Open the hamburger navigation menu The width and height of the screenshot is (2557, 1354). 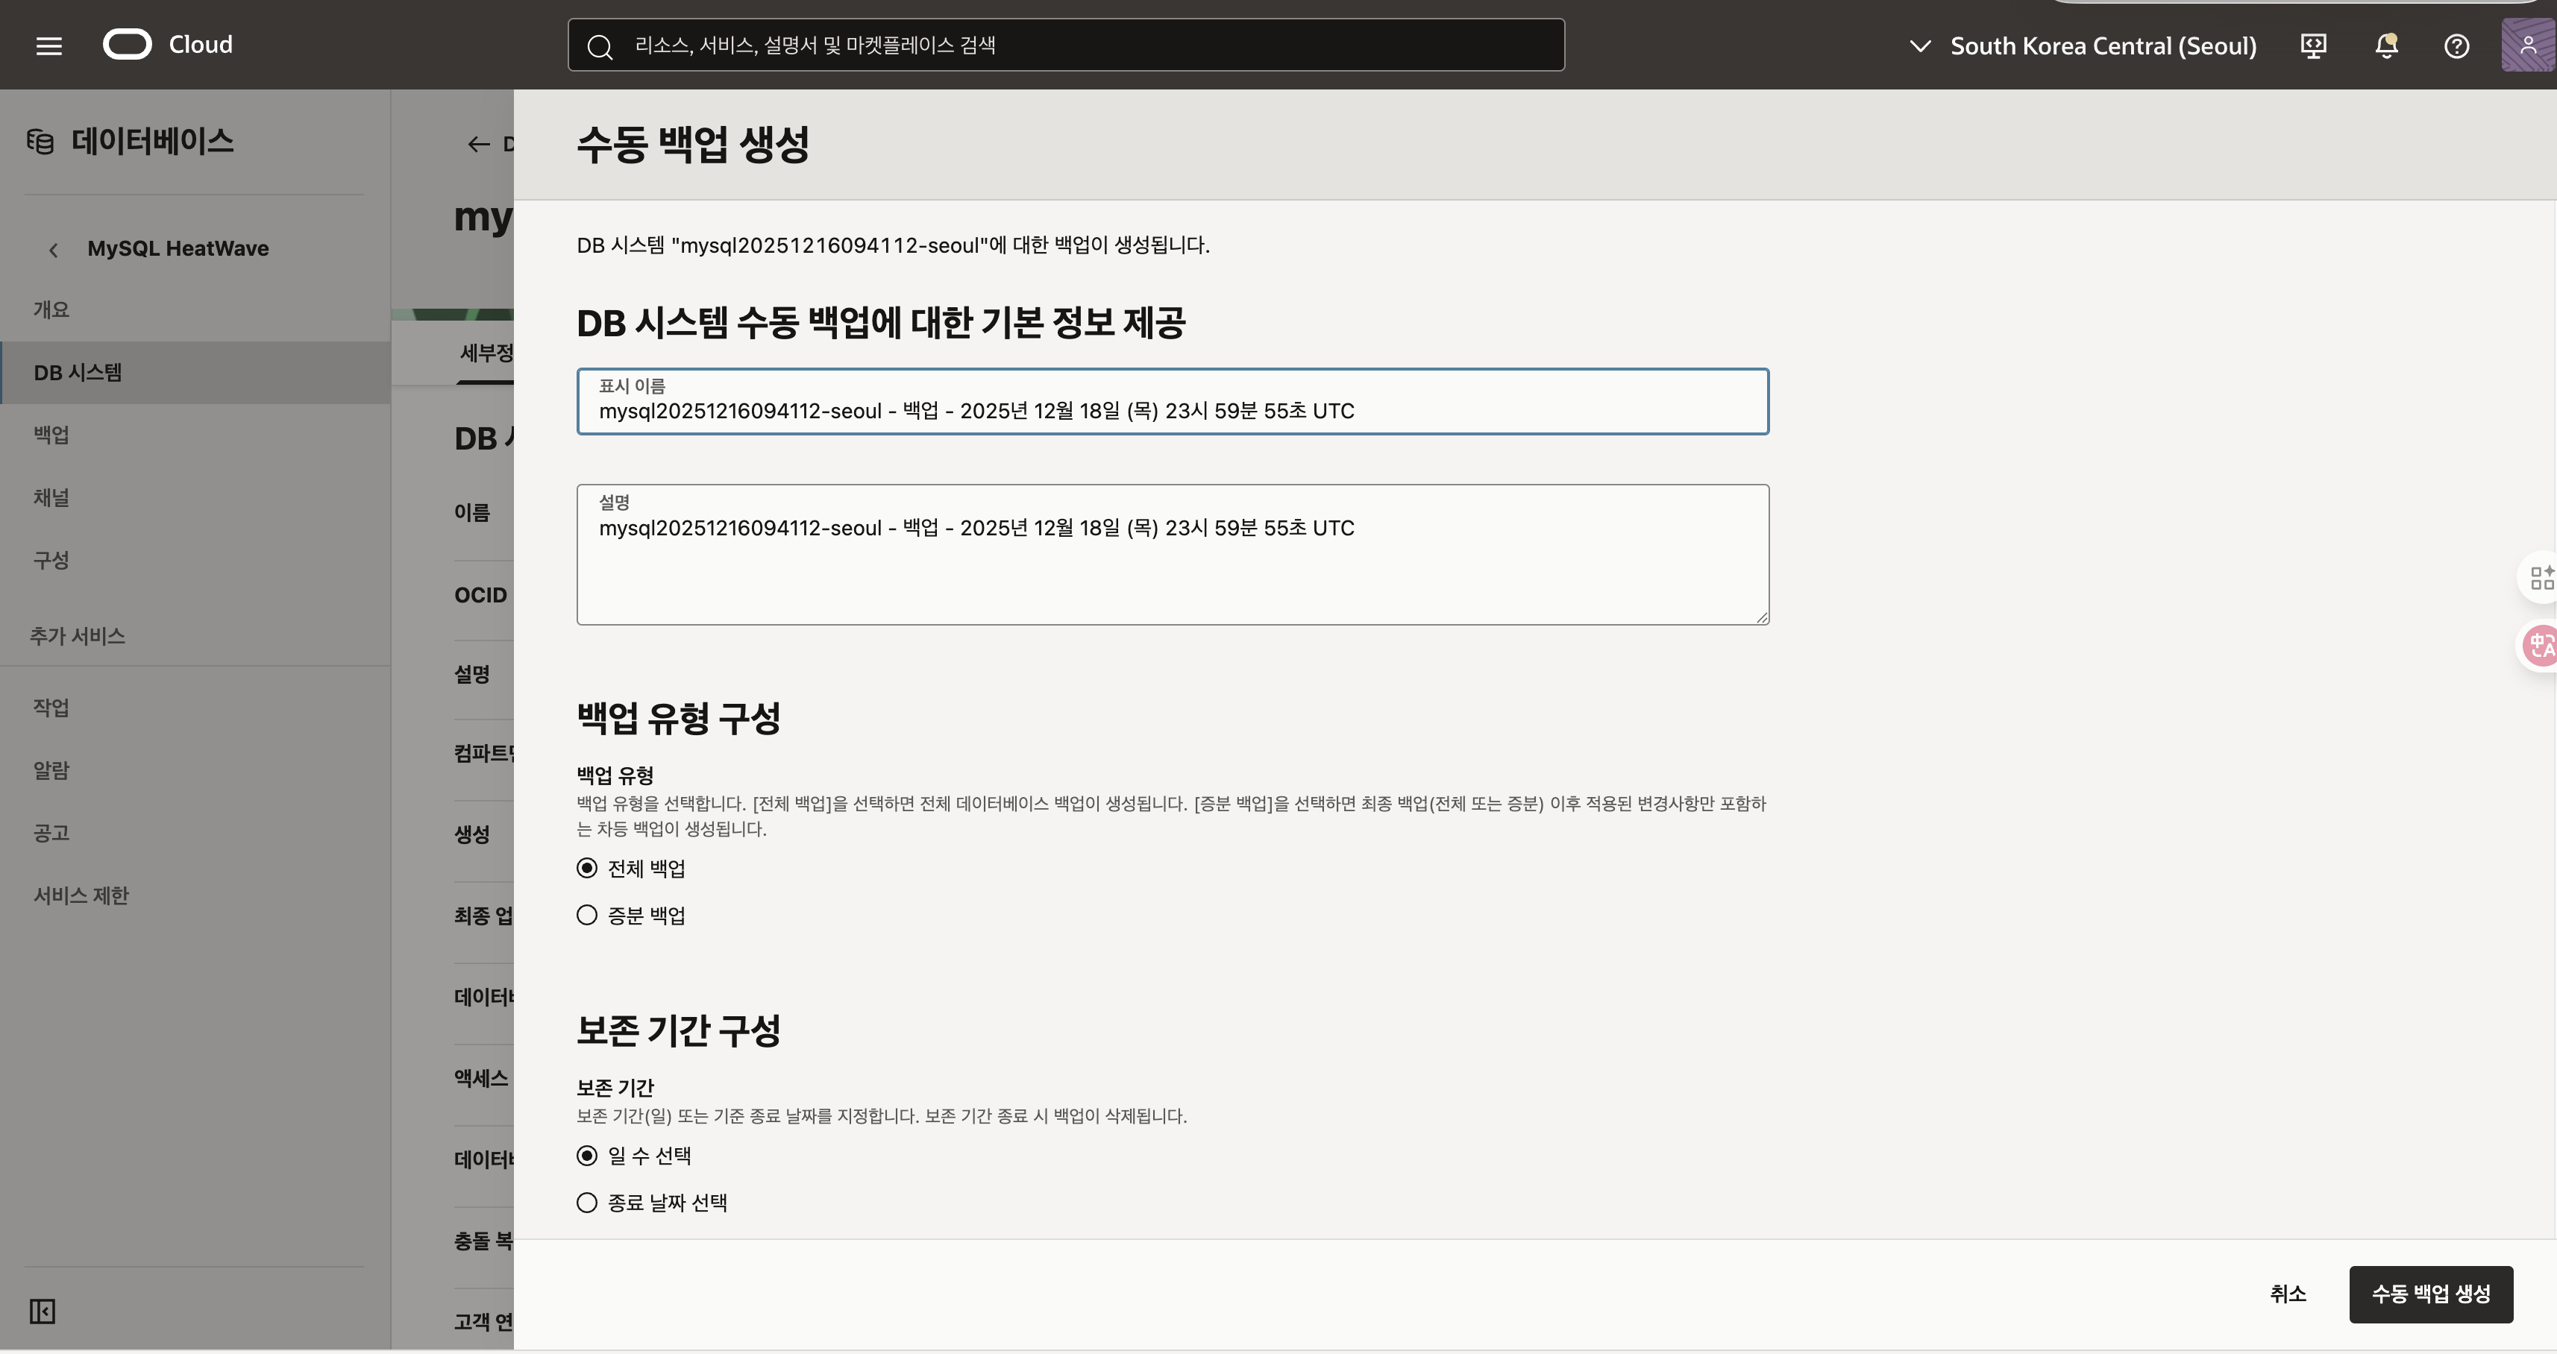coord(48,45)
